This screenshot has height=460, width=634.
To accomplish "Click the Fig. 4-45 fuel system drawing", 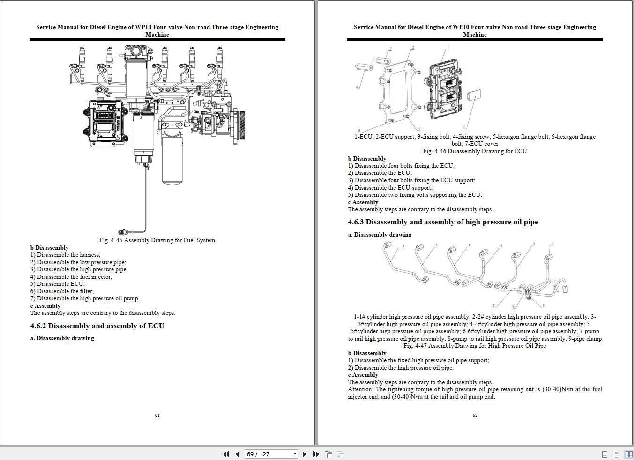I will coord(157,136).
